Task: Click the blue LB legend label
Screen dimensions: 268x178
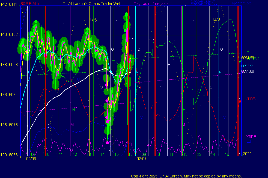Action: pyautogui.click(x=249, y=141)
